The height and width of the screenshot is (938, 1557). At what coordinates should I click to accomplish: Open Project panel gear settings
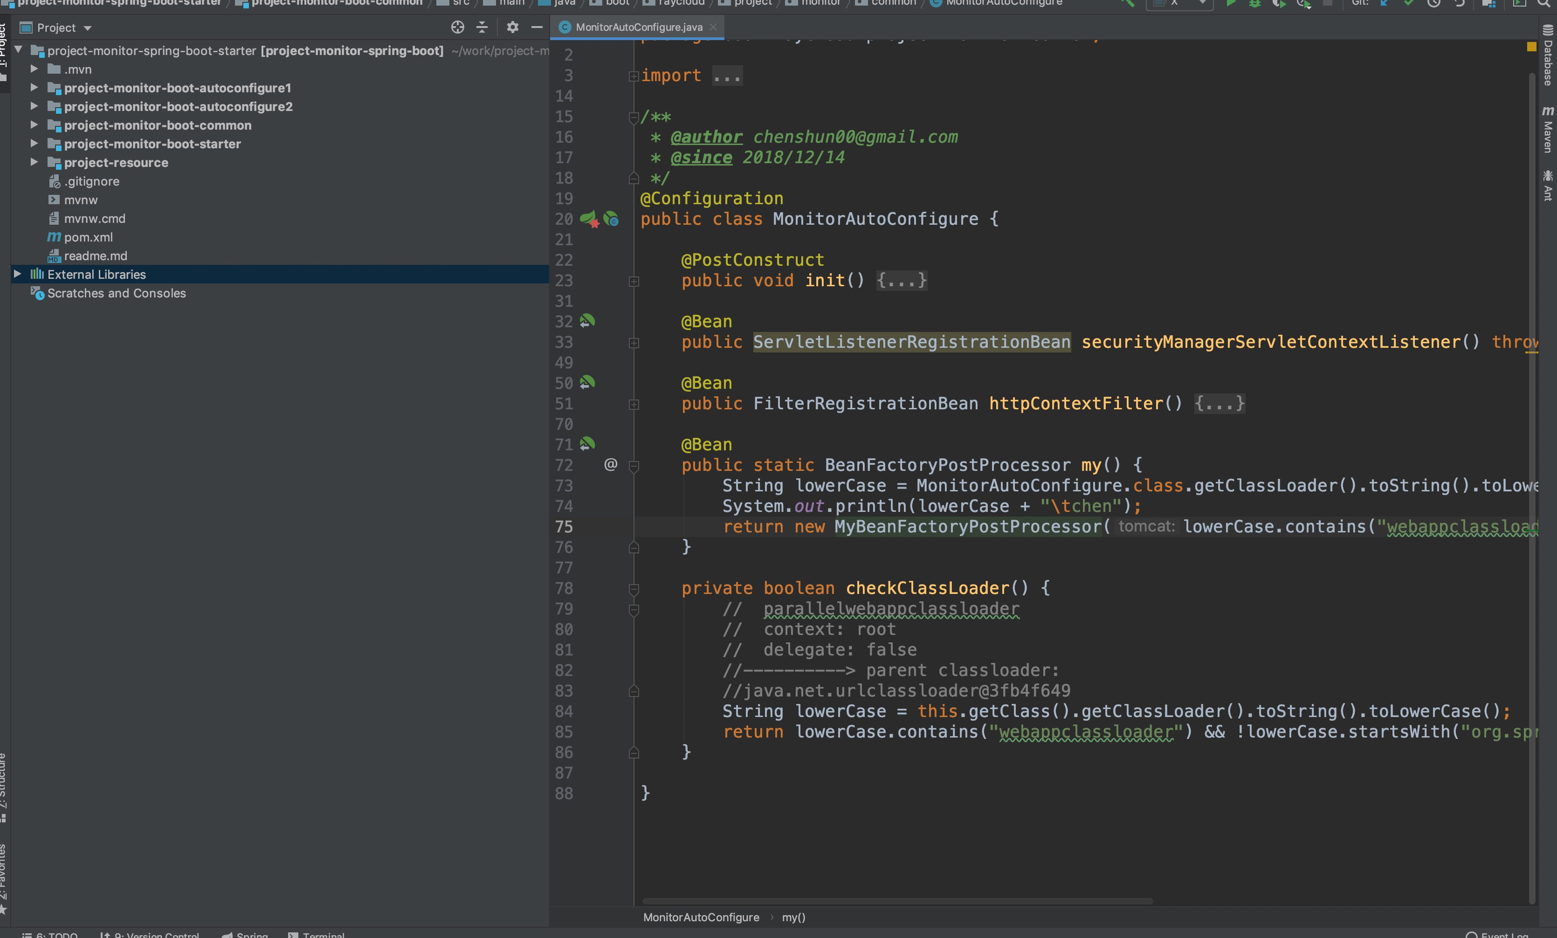tap(512, 27)
